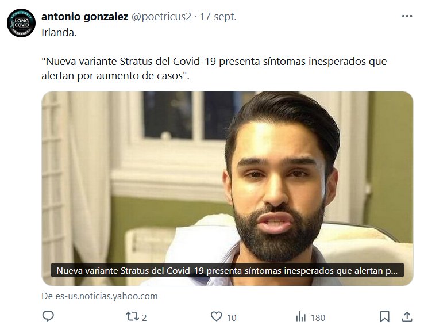
Task: Open antonio gonzalez profile name
Action: (84, 17)
